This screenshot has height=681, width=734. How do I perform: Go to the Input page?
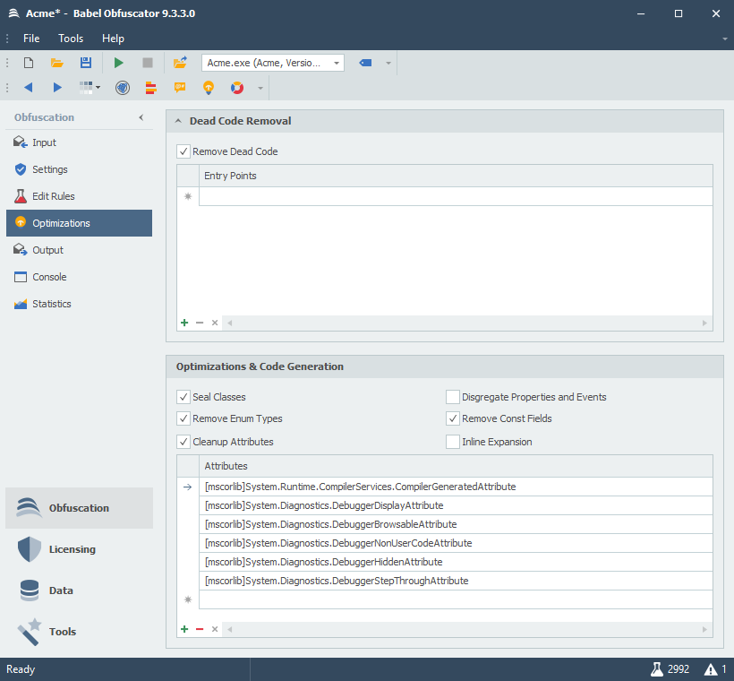tap(79, 142)
